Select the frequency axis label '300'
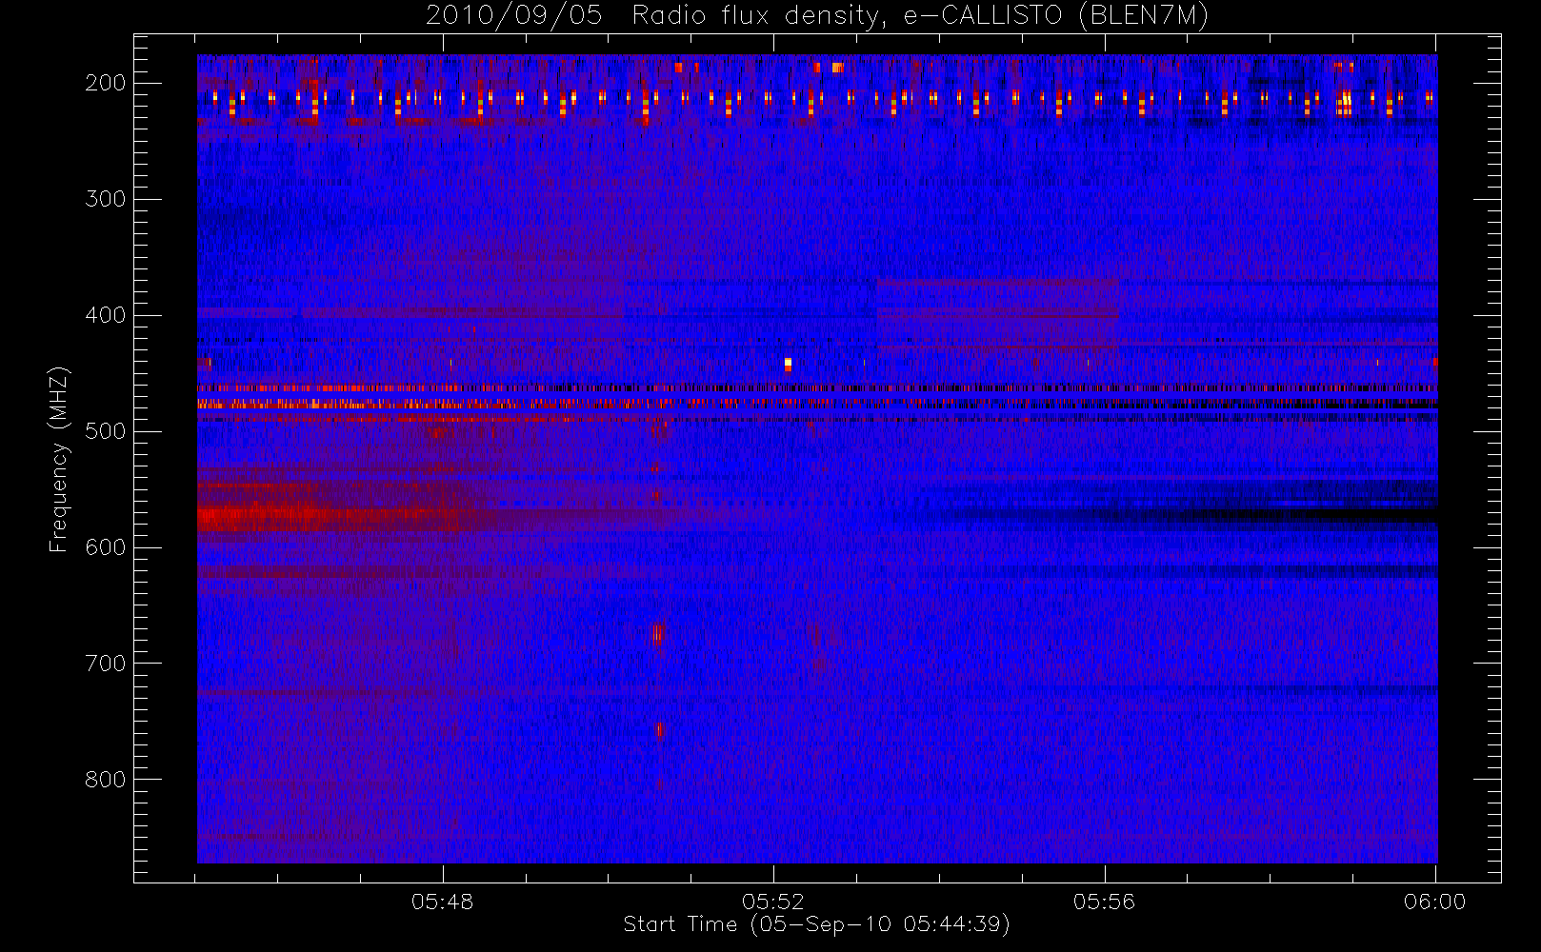 (x=105, y=199)
